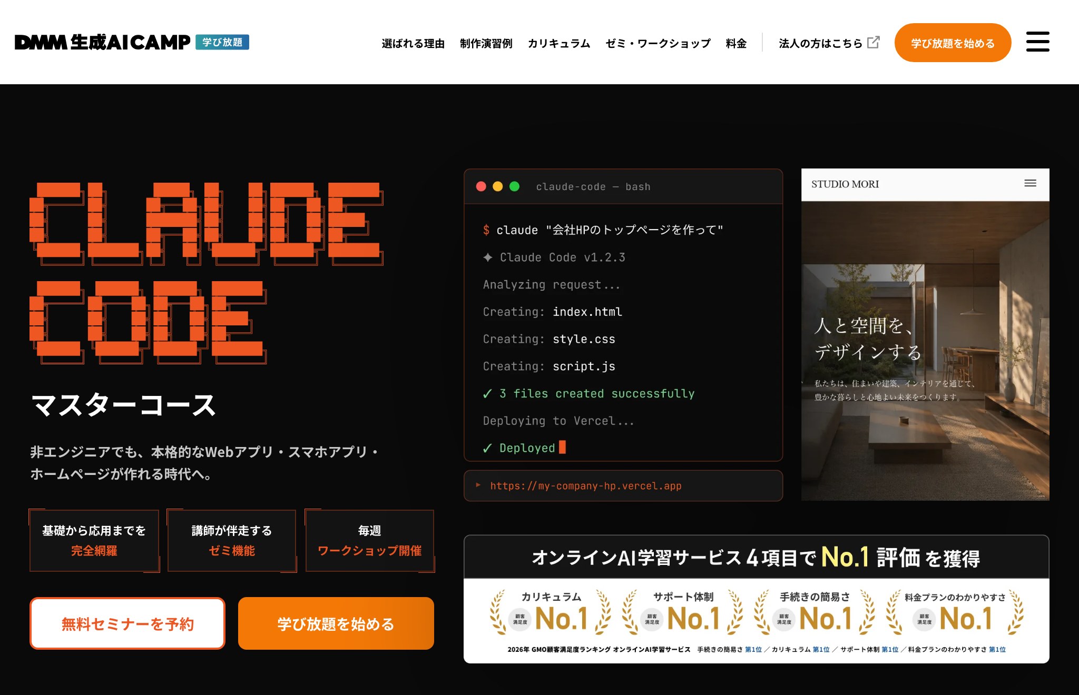1079x695 pixels.
Task: Open 料金 in the navigation
Action: click(x=736, y=43)
